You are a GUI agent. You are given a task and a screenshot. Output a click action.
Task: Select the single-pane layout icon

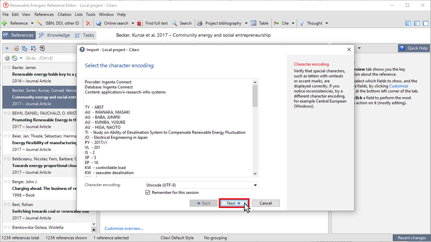coord(425,23)
